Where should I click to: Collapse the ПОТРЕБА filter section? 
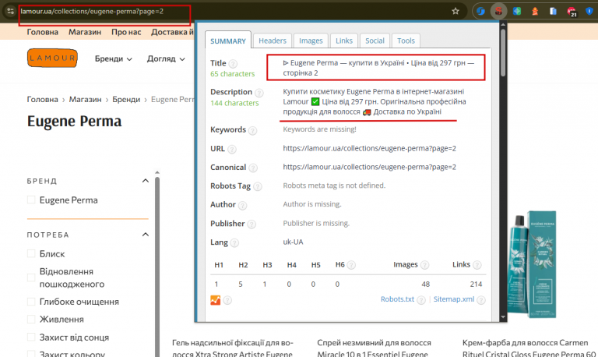[x=146, y=235]
